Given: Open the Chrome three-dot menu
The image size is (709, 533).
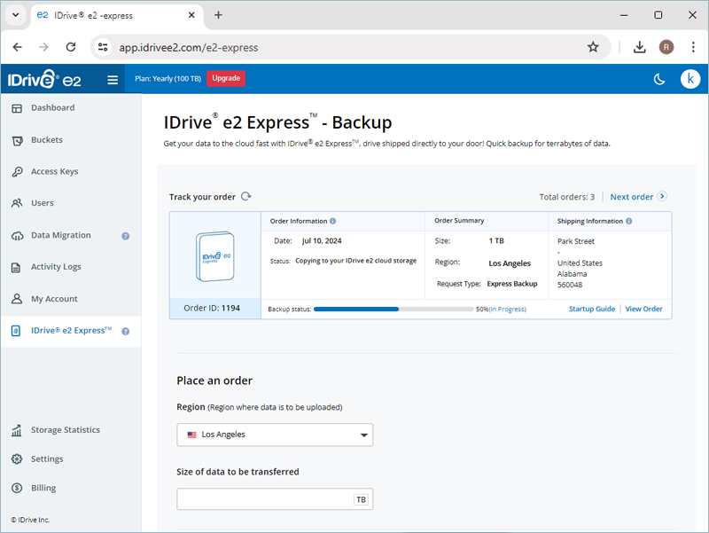Looking at the screenshot, I should tap(693, 47).
